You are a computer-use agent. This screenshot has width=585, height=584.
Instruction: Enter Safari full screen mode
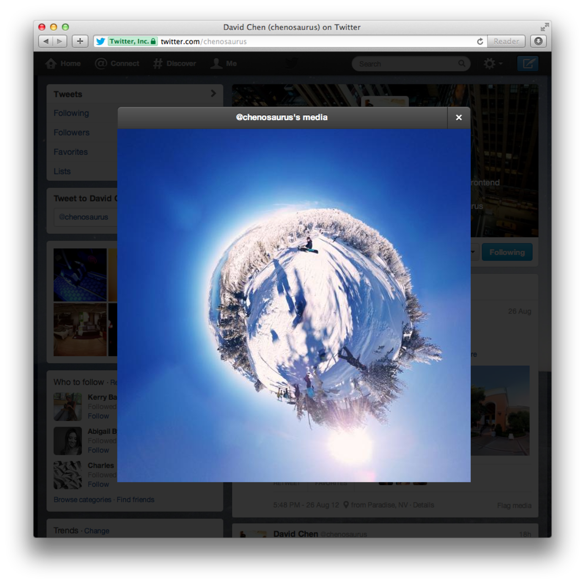click(x=544, y=27)
